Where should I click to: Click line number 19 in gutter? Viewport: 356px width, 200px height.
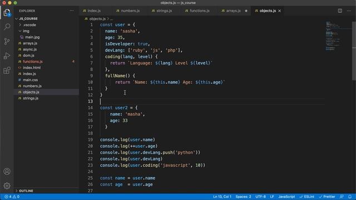90,139
